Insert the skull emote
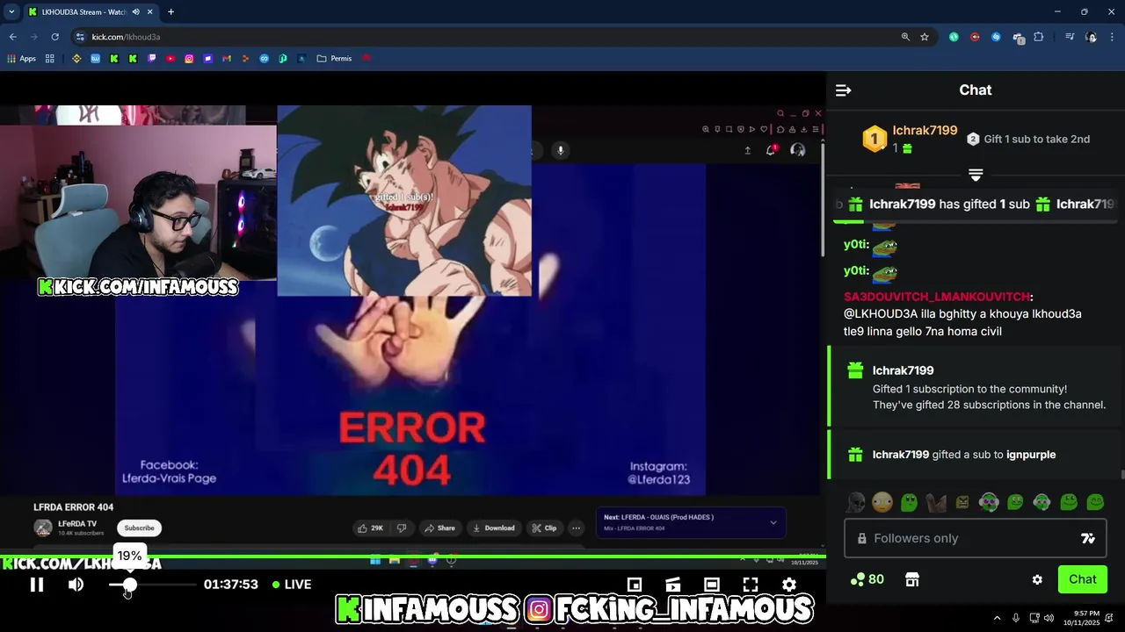Screen dimensions: 1125x632 click(x=855, y=502)
